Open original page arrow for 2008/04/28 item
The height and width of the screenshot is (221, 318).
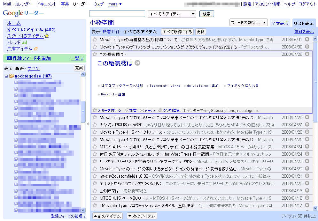307,117
